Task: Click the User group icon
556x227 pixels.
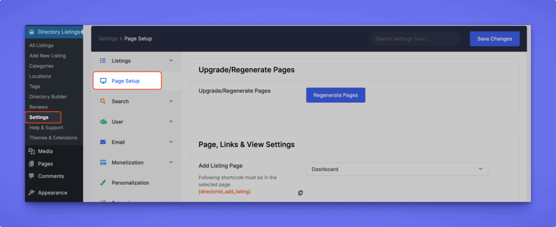Action: 103,122
